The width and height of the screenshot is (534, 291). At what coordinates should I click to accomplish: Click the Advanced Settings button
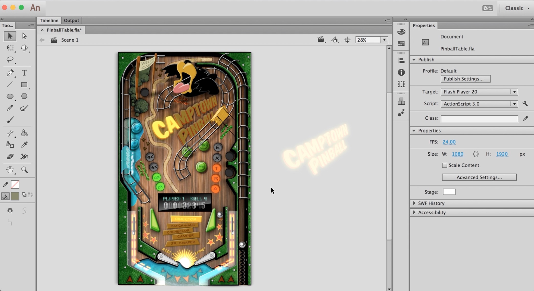coord(479,177)
